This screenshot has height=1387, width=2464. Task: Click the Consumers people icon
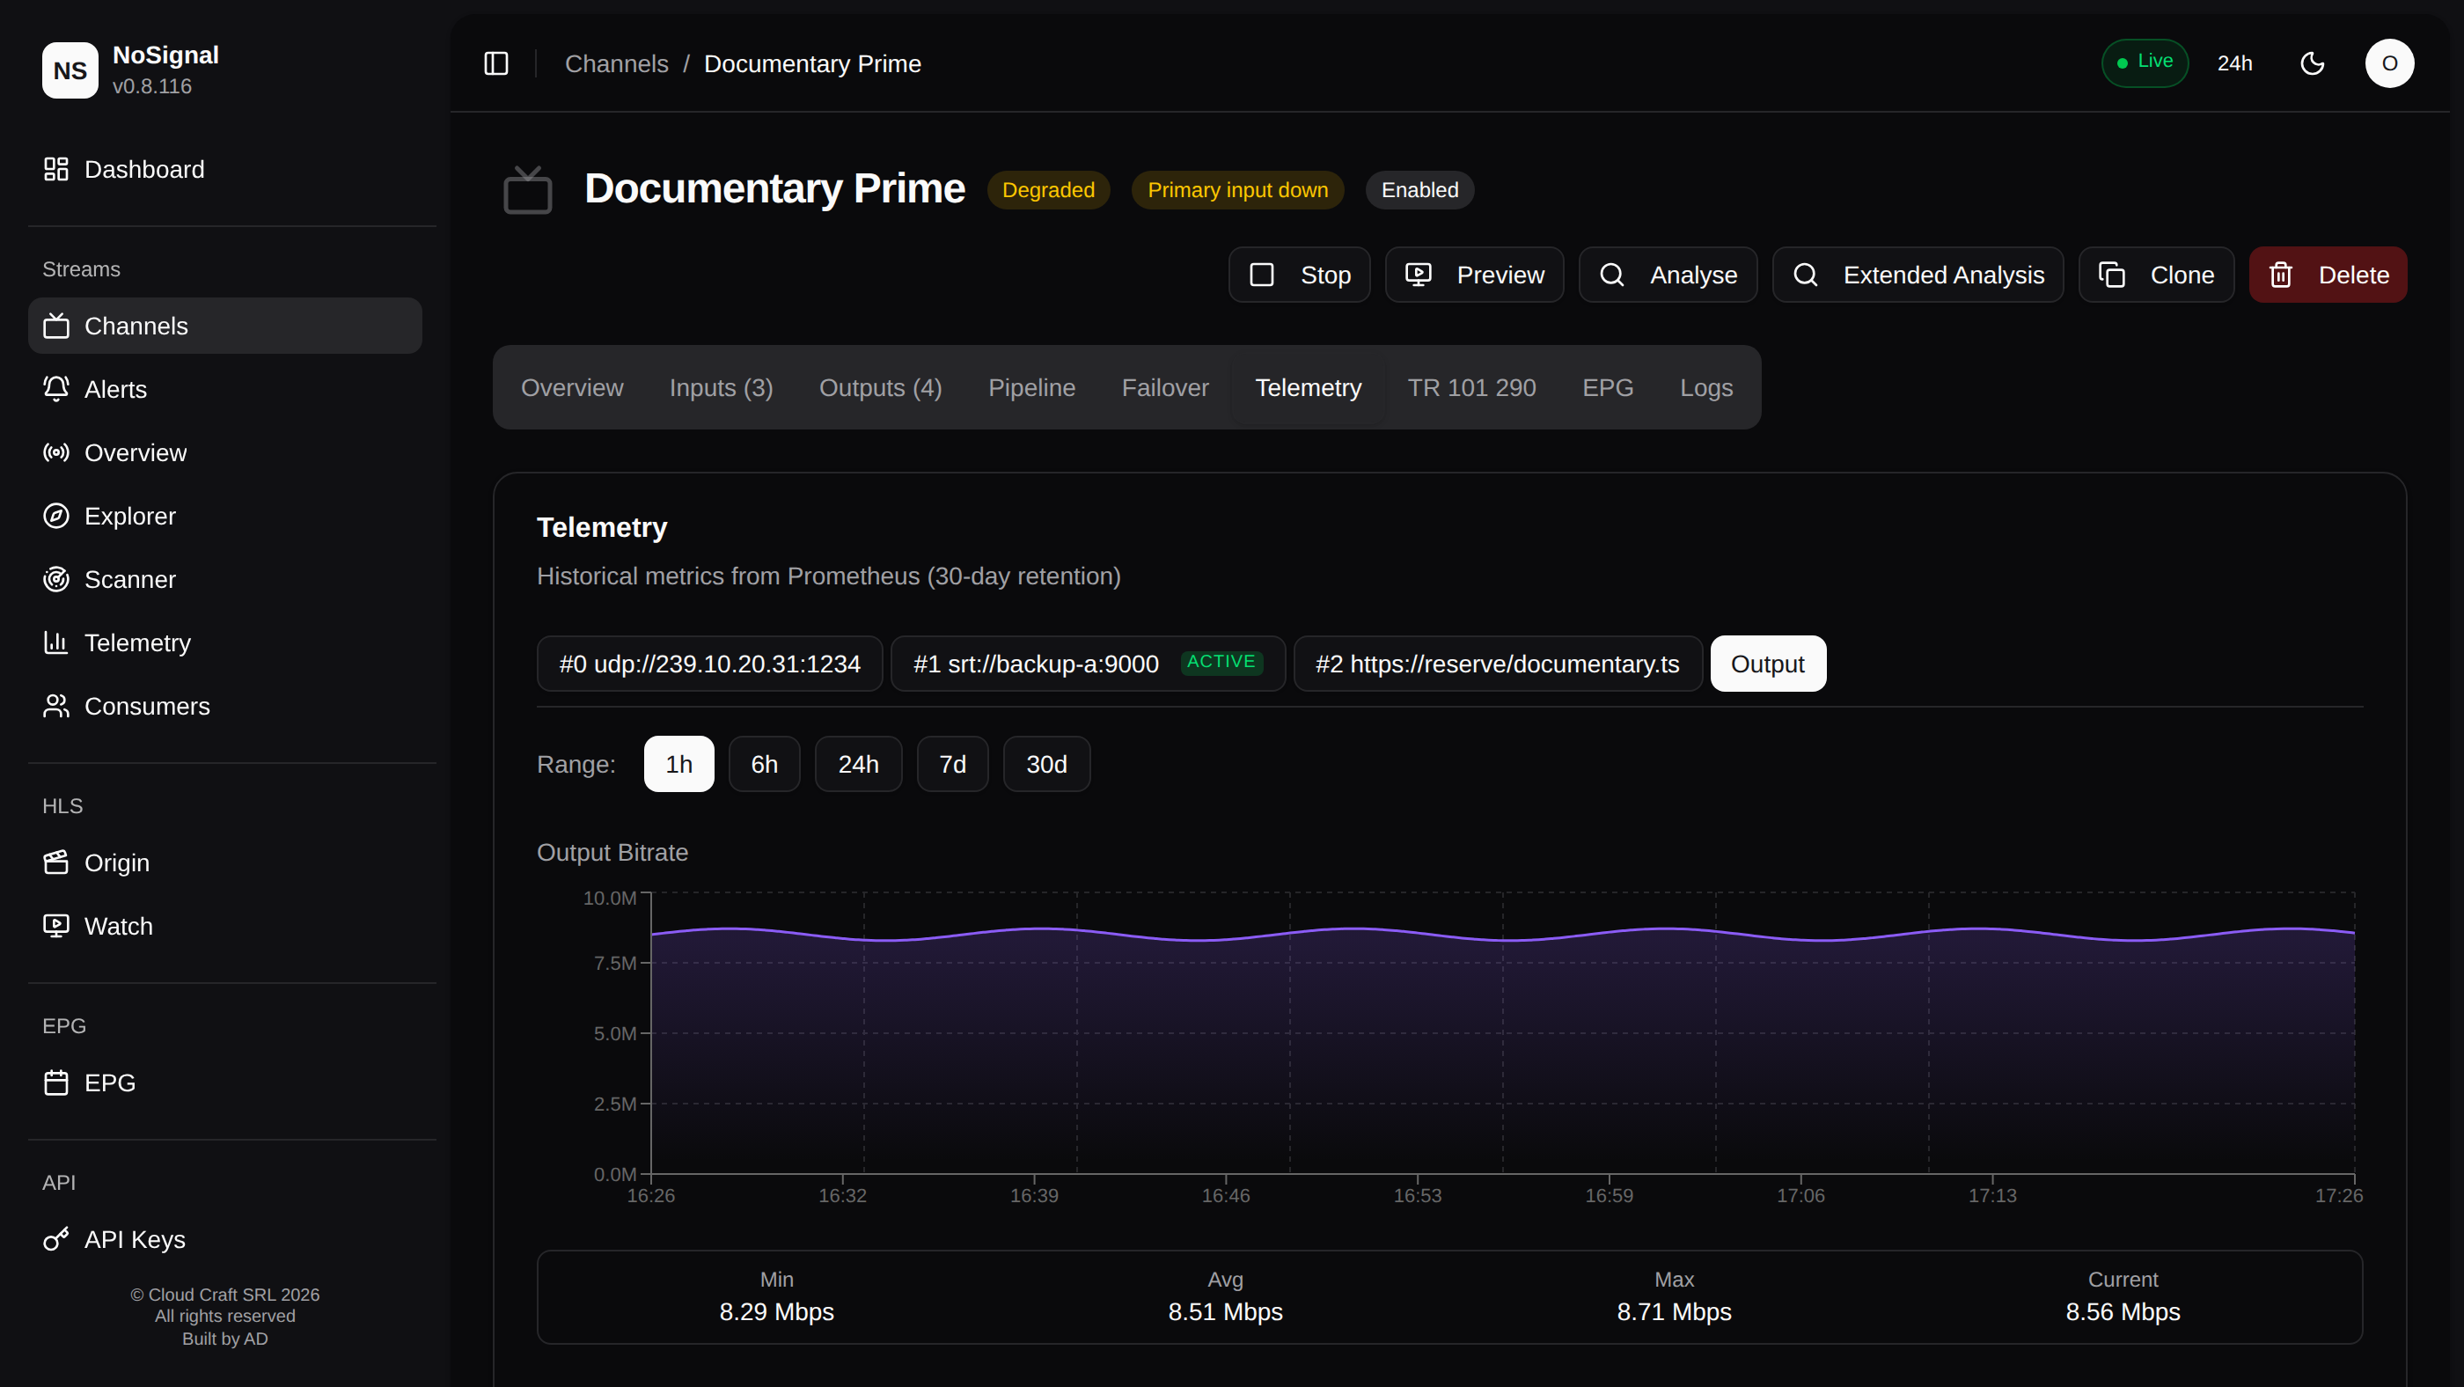pyautogui.click(x=56, y=706)
